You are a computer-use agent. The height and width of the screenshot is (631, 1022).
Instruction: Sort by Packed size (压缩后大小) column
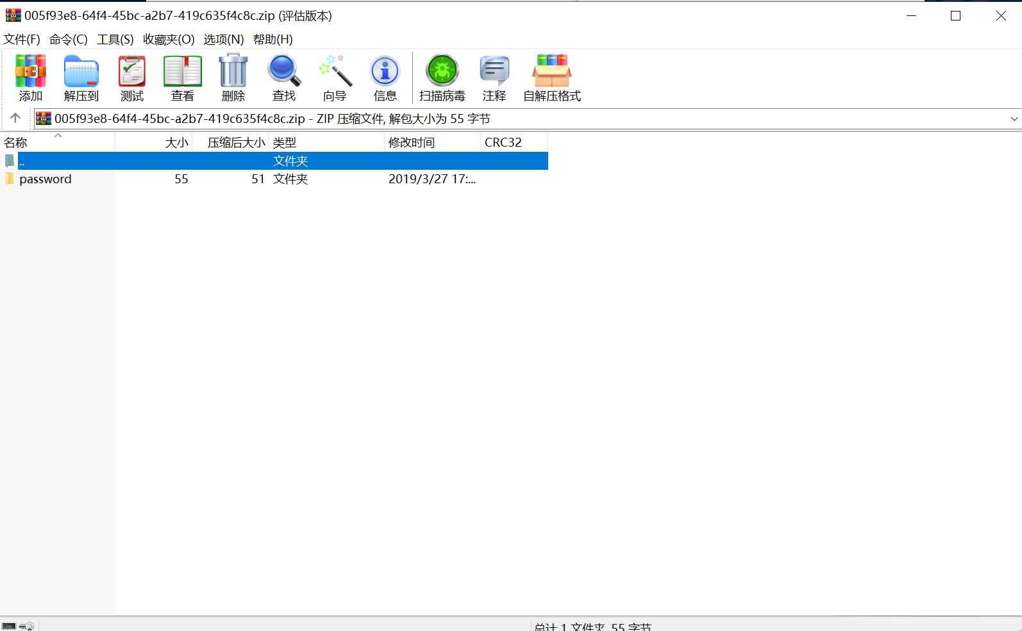point(231,142)
